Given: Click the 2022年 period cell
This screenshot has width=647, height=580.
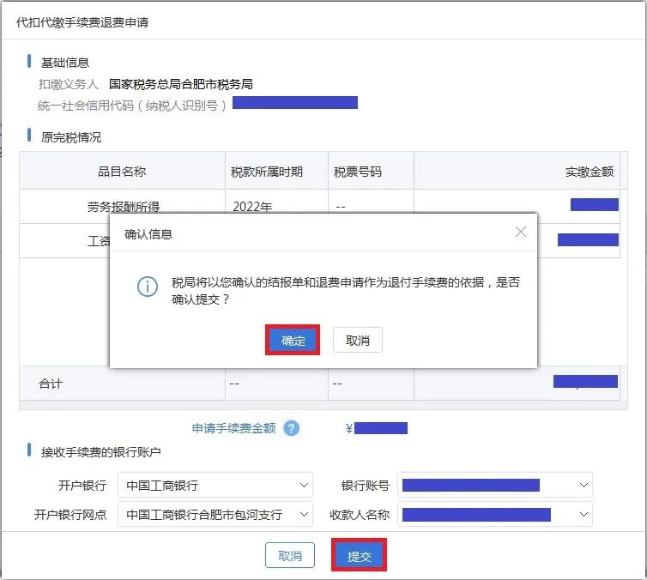Looking at the screenshot, I should click(x=276, y=206).
